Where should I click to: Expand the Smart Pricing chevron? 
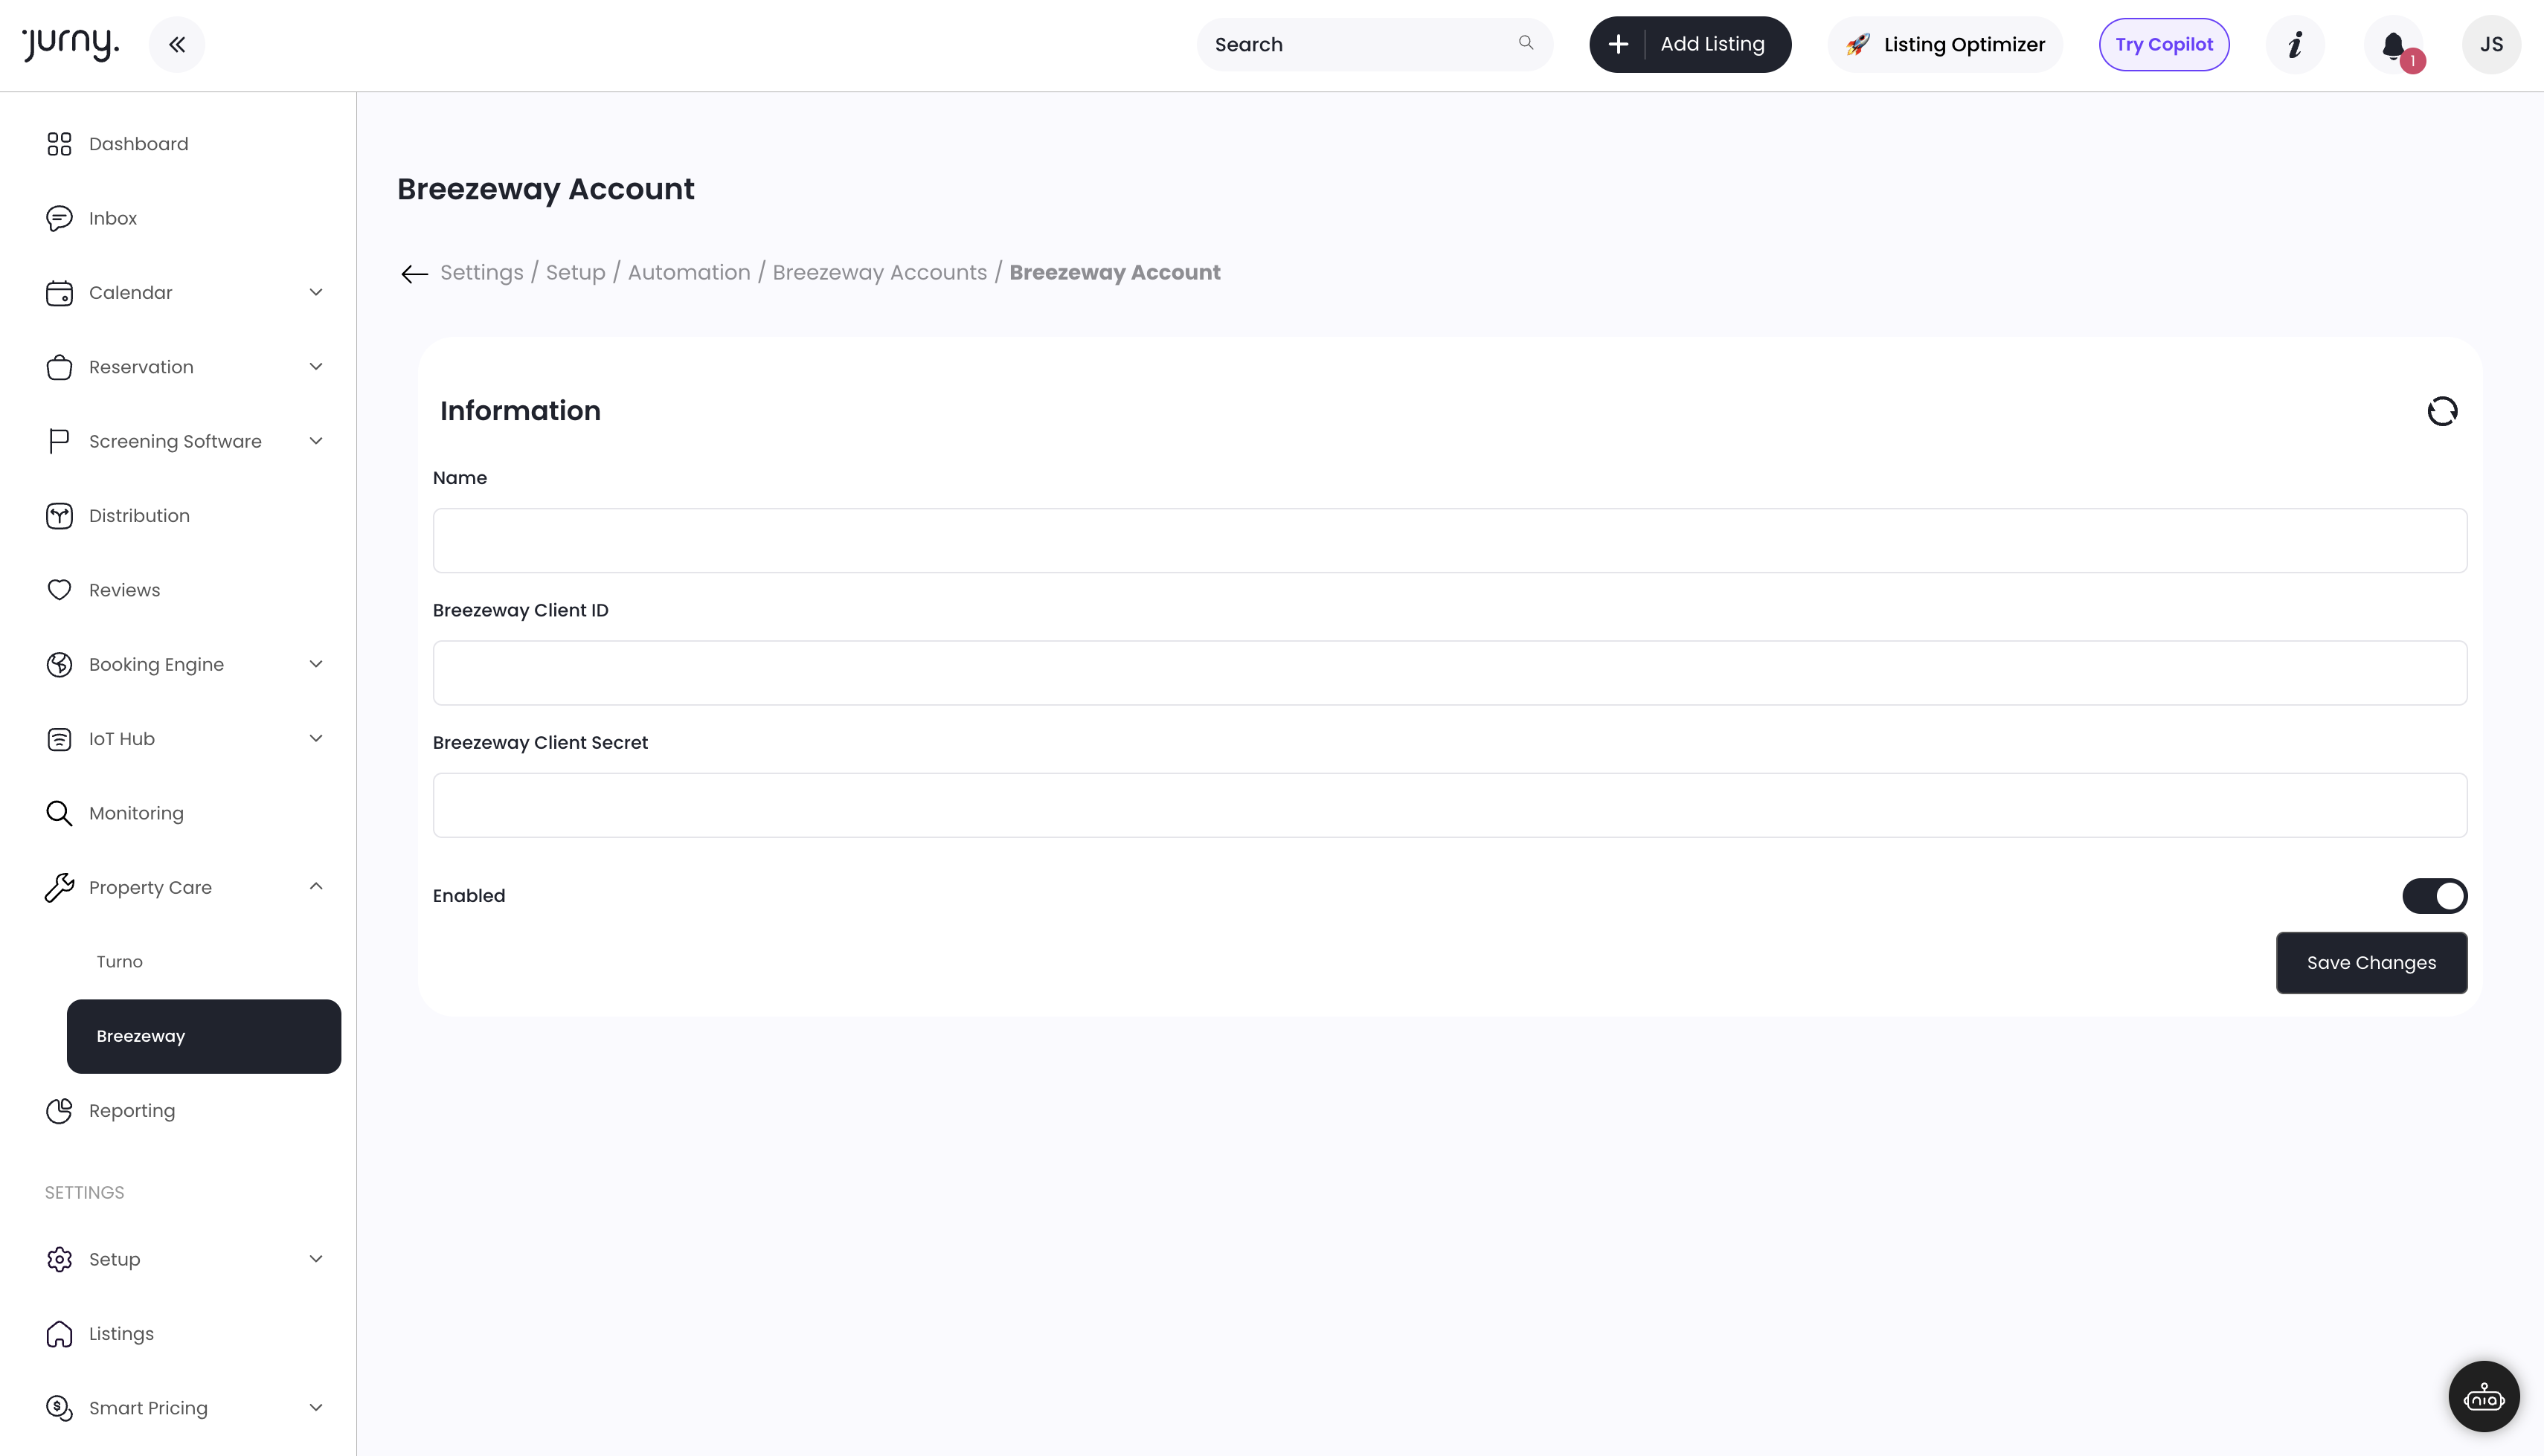pos(316,1408)
